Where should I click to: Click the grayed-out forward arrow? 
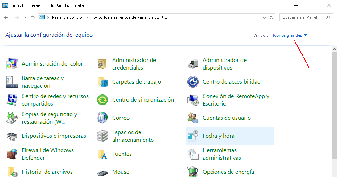pos(17,17)
